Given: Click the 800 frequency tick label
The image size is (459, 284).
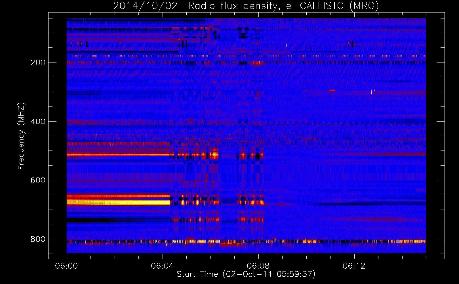Looking at the screenshot, I should tap(38, 239).
